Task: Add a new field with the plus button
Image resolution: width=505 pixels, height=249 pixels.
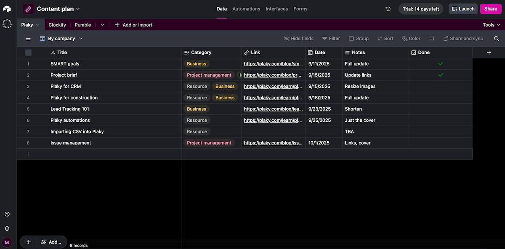Action: tap(489, 52)
